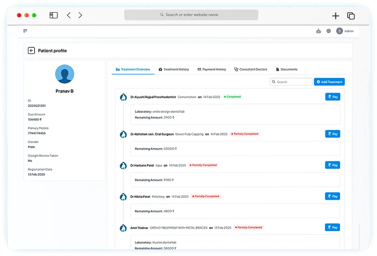This screenshot has width=377, height=256.
Task: Click Remaining Amount: 4800 ₹ text
Action: [154, 212]
